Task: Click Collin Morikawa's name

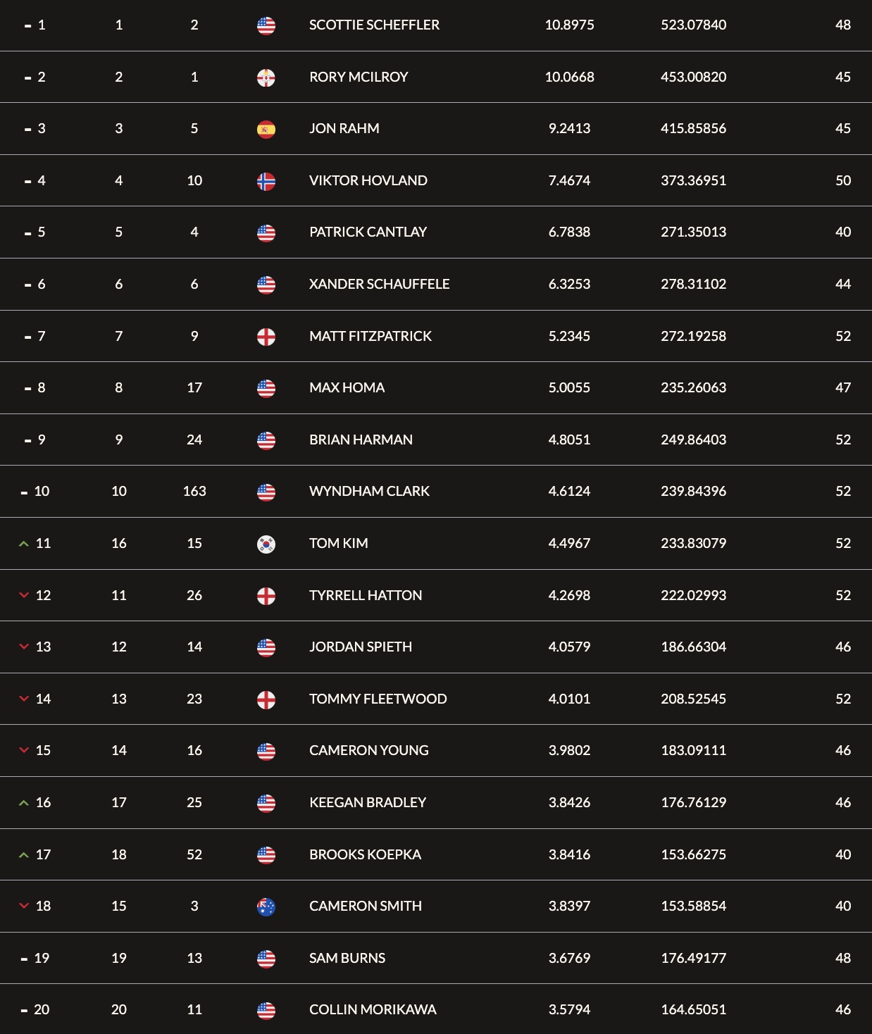Action: 373,1009
